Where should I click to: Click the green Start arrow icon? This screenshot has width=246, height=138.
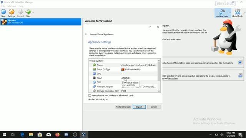coord(28,12)
